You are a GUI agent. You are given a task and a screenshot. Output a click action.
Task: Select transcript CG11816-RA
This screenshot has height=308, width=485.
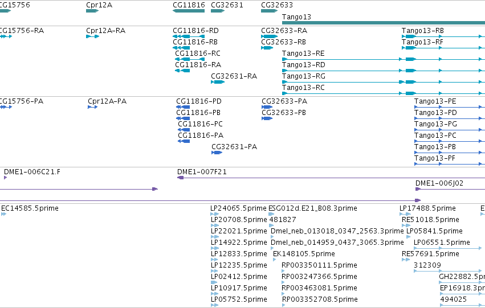198,65
